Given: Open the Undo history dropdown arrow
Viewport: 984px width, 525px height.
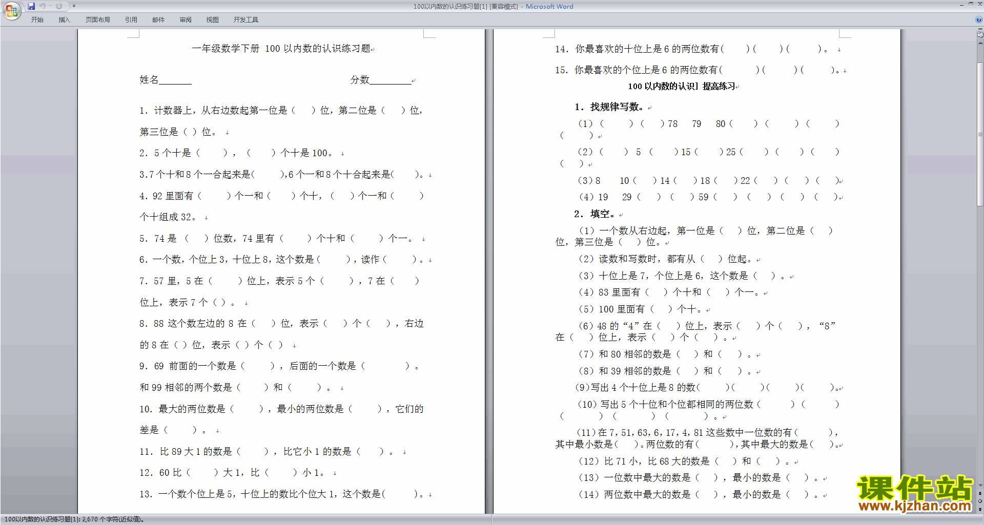Looking at the screenshot, I should click(50, 6).
